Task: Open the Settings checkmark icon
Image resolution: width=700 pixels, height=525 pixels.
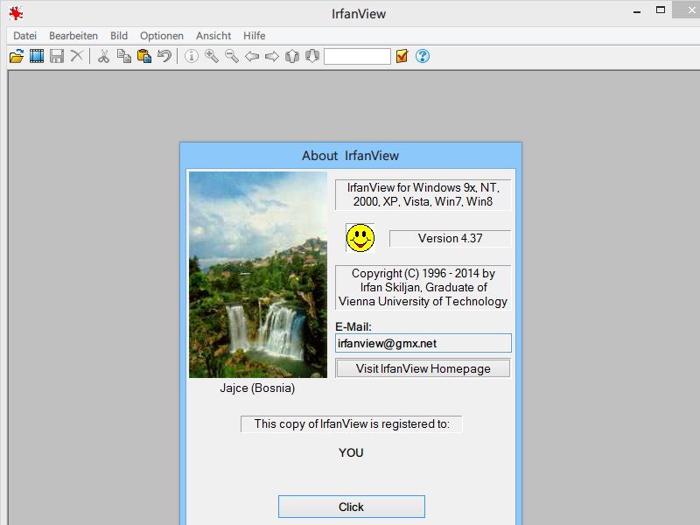Action: pos(402,56)
